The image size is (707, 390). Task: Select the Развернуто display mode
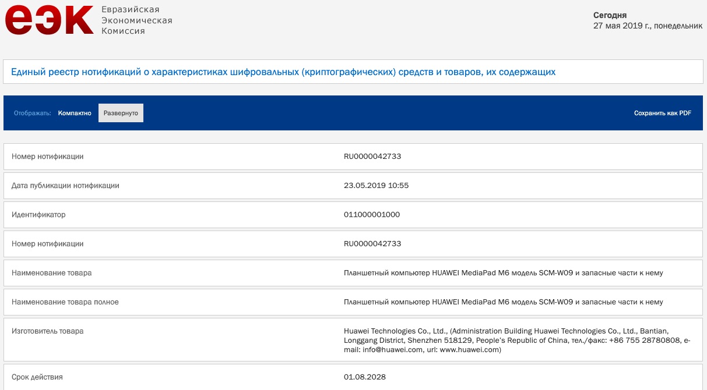[121, 113]
